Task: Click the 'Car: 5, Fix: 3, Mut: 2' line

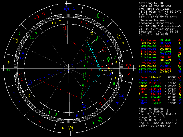Action: tap(158, 114)
